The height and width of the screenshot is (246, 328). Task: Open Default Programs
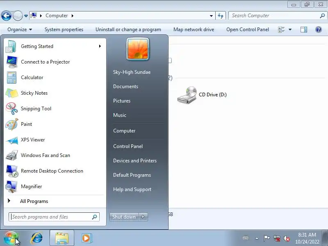132,175
